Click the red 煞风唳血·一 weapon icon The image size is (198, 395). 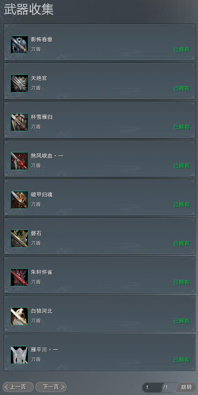coord(19,161)
